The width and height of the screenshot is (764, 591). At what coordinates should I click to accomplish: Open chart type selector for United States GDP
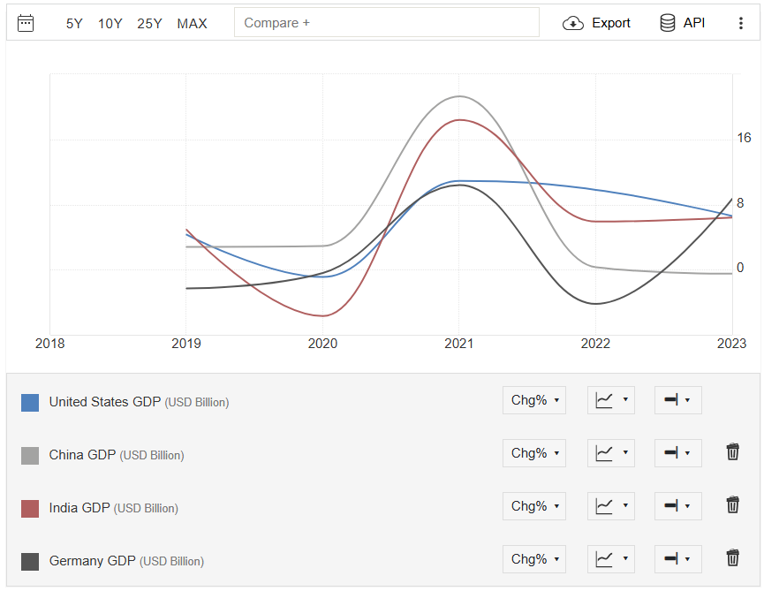pos(611,400)
